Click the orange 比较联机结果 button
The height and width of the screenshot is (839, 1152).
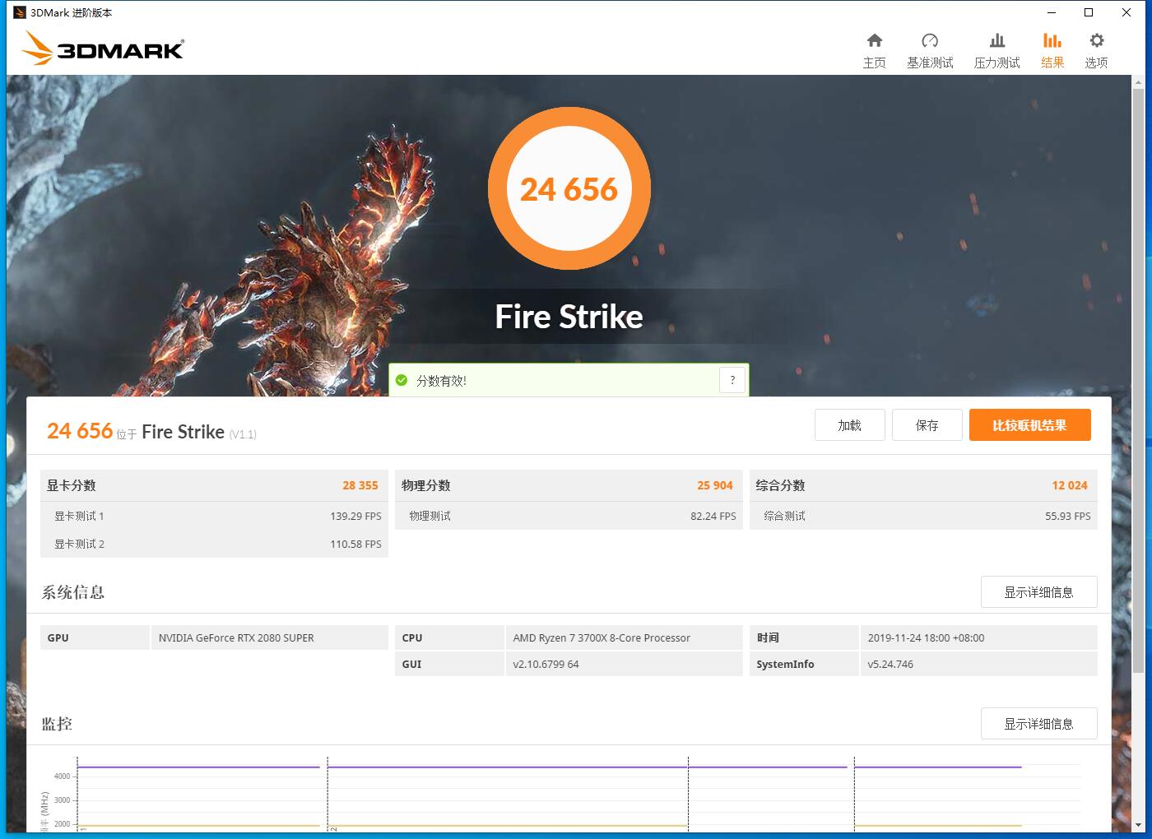click(x=1030, y=425)
